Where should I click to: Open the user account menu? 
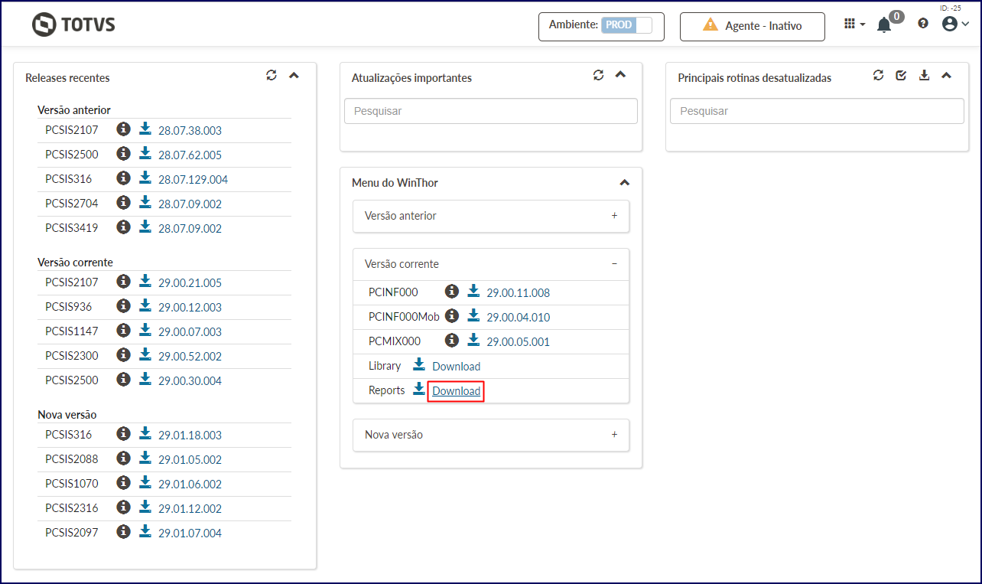[x=956, y=24]
